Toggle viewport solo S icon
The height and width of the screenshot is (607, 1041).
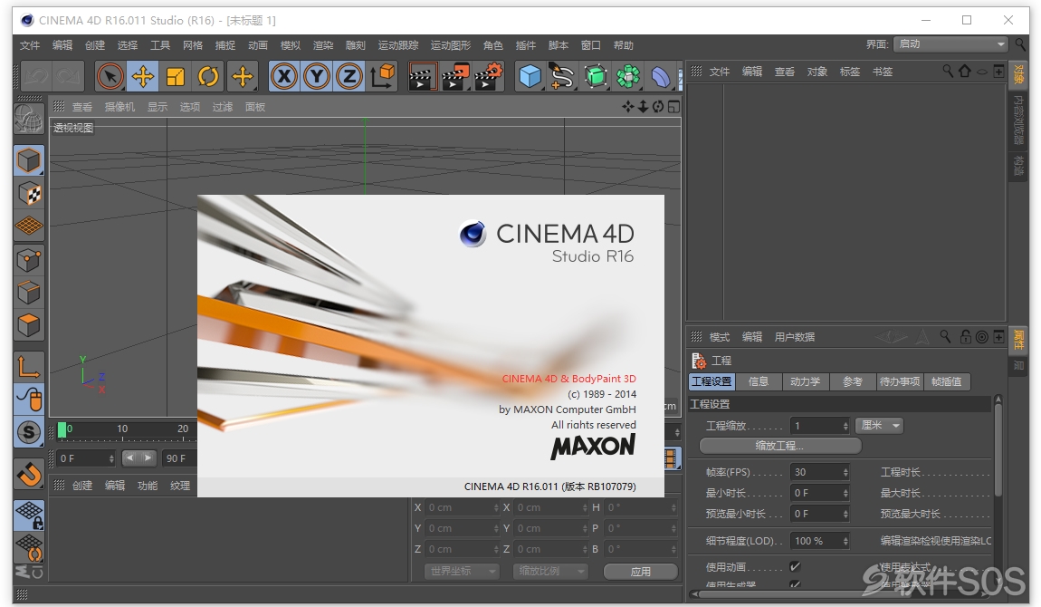(29, 432)
